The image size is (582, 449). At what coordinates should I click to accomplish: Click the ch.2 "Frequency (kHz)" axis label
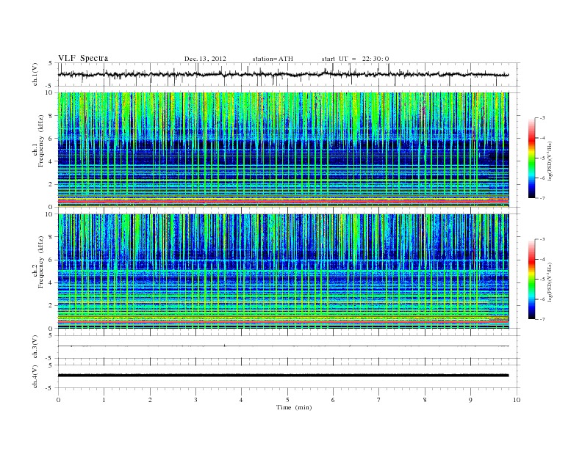[41, 262]
